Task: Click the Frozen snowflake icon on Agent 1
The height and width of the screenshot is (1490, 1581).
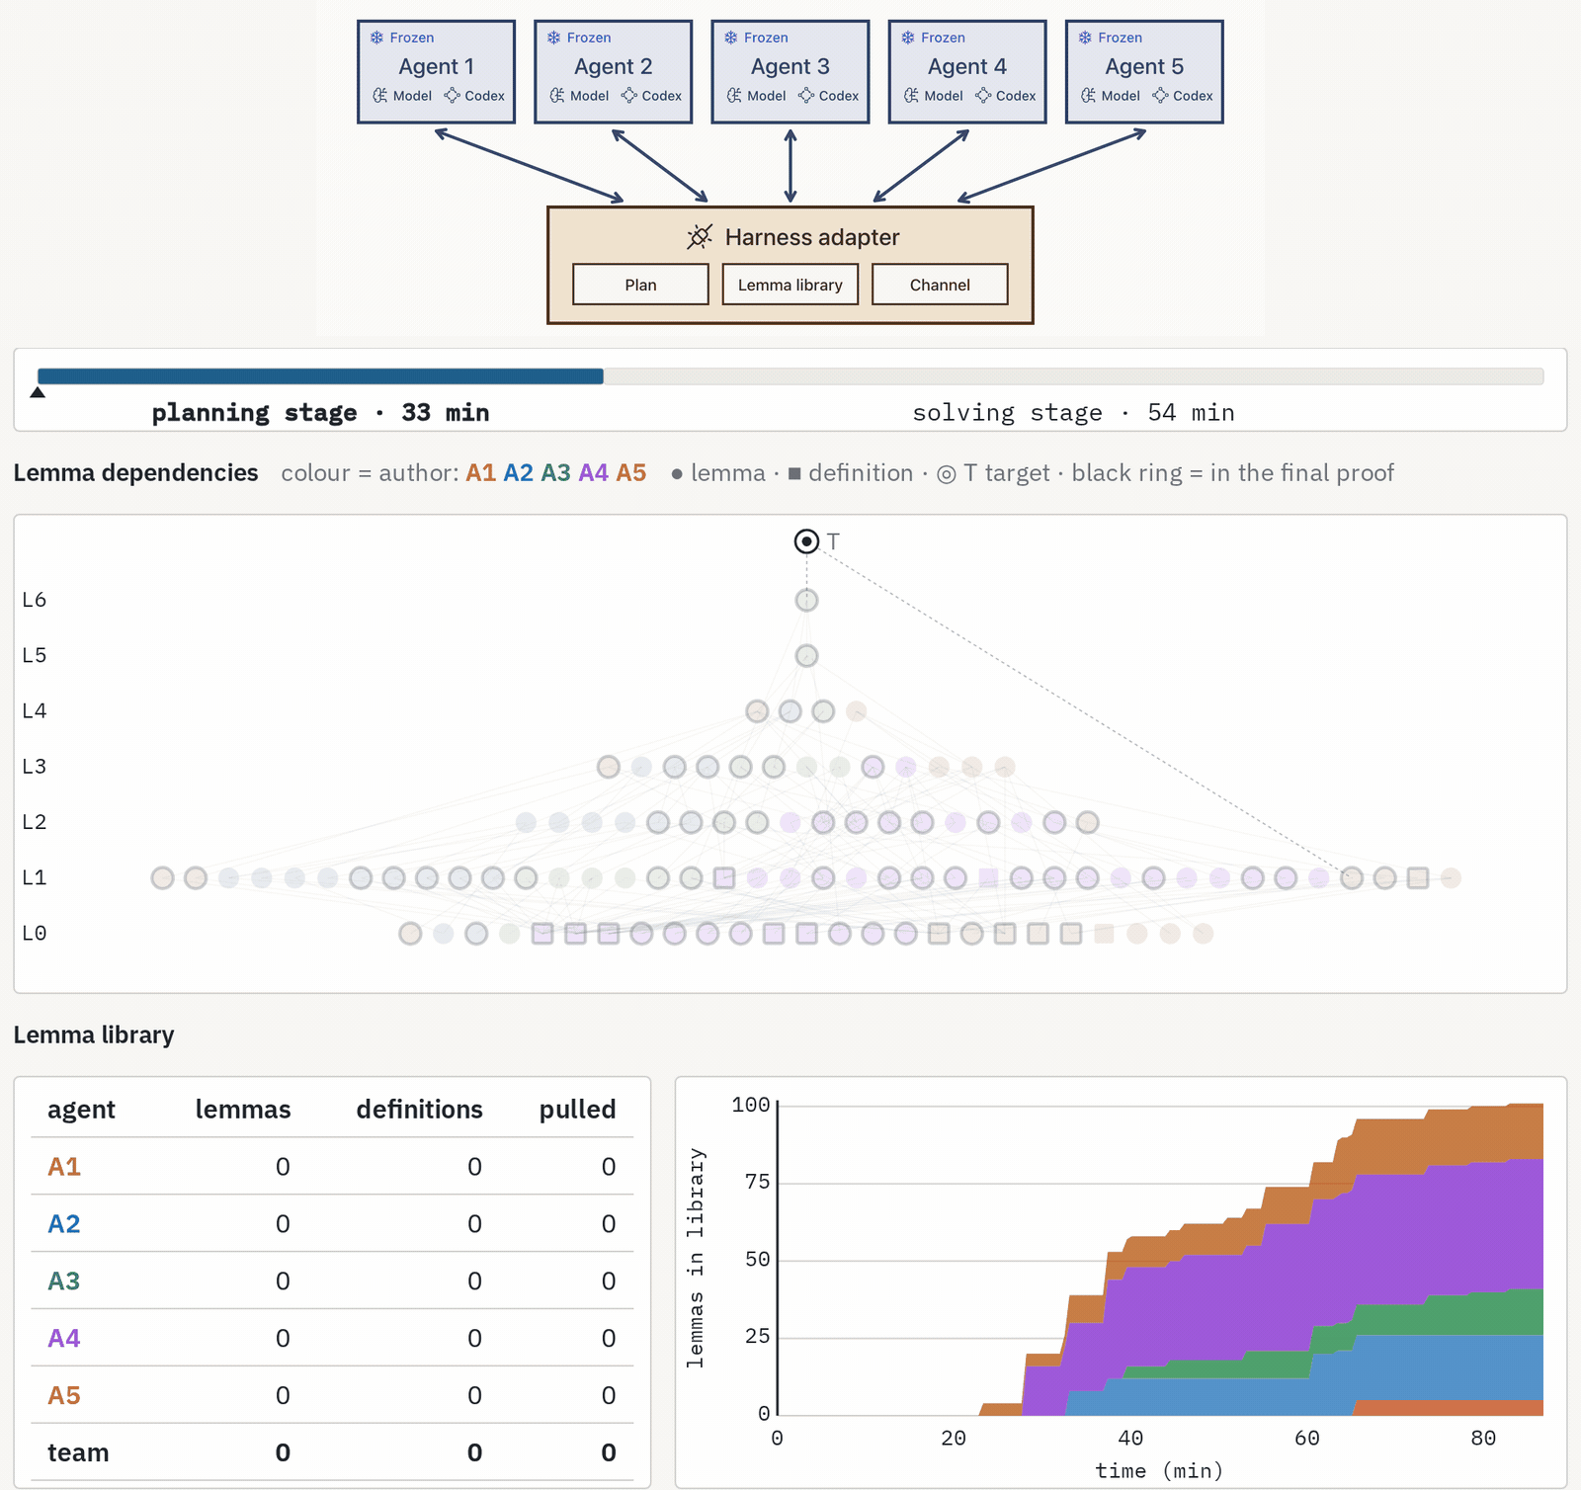Action: coord(376,38)
